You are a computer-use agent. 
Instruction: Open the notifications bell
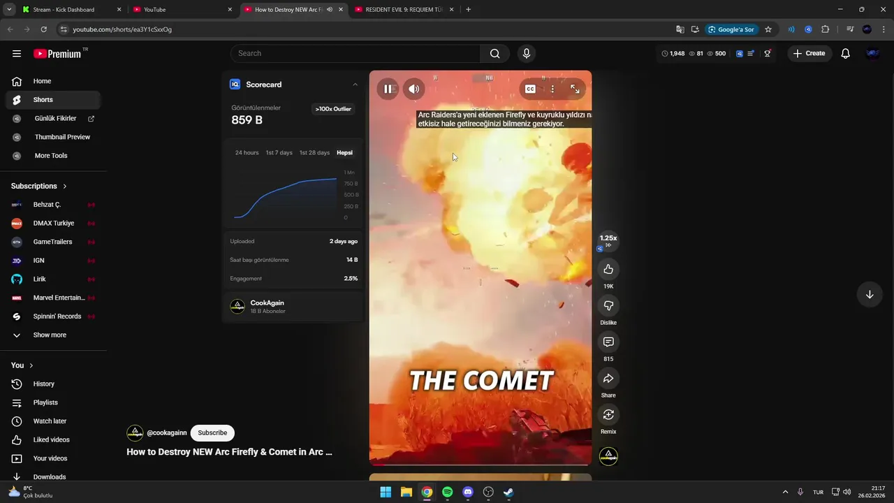click(845, 54)
